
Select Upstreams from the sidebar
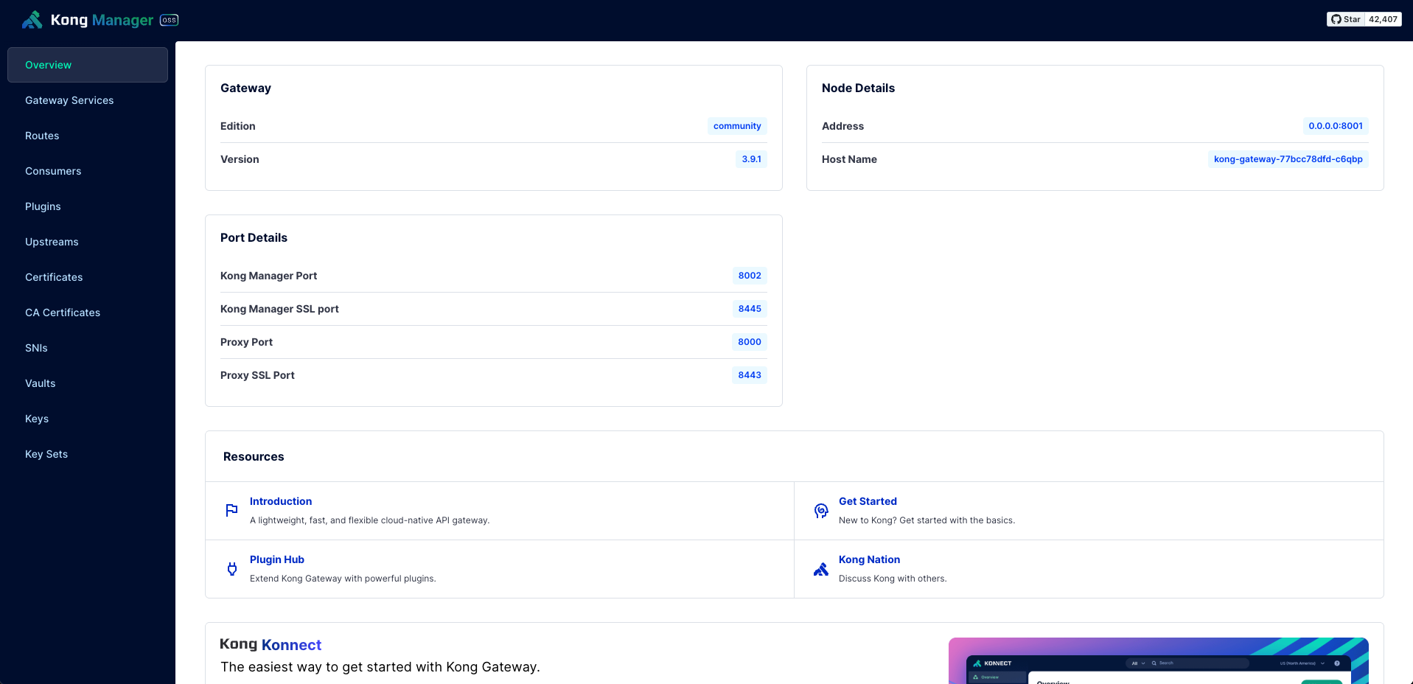88,242
